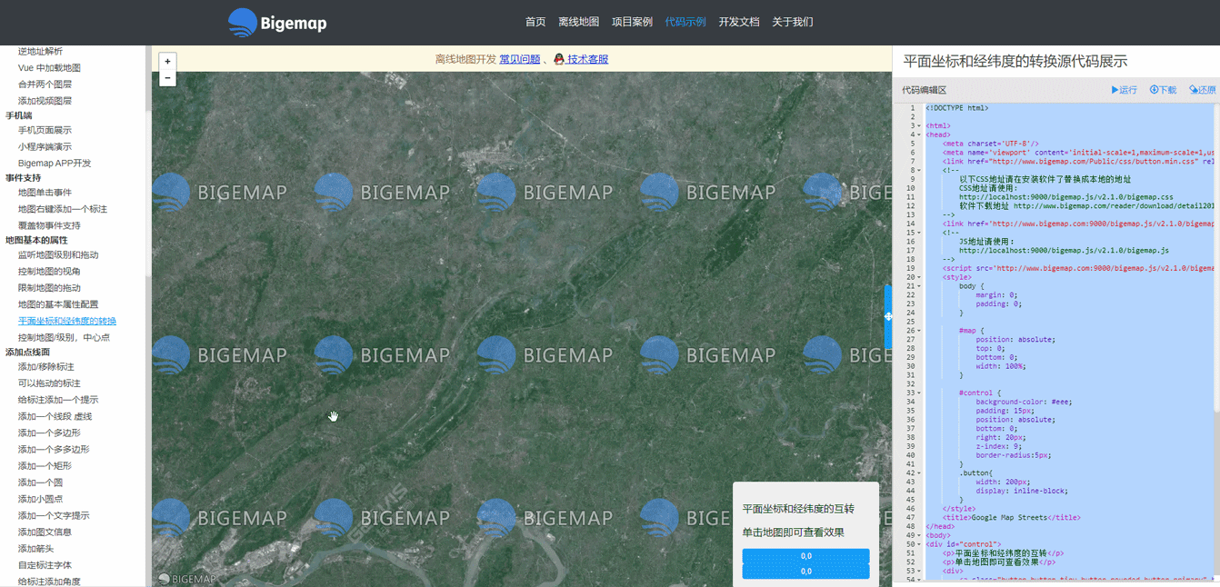Zoom in the map with plus button
This screenshot has width=1220, height=587.
167,62
